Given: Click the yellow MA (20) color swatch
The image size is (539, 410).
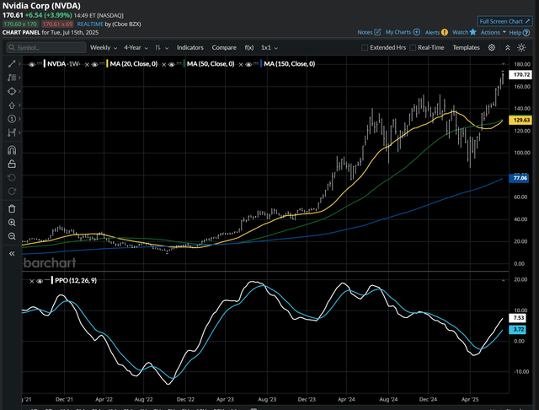Looking at the screenshot, I should [107, 63].
